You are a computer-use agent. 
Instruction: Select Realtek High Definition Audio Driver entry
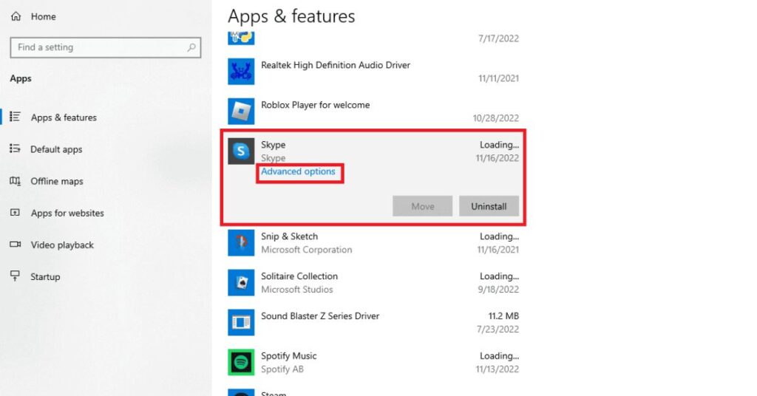click(373, 72)
